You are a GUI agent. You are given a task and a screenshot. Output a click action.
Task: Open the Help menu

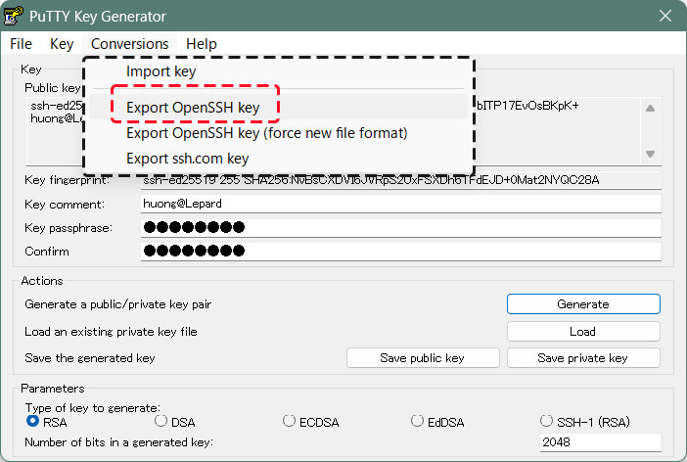[201, 44]
